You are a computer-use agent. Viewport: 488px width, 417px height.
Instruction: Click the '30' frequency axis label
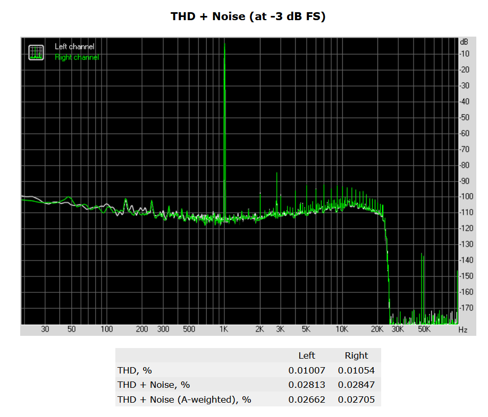[x=45, y=329]
